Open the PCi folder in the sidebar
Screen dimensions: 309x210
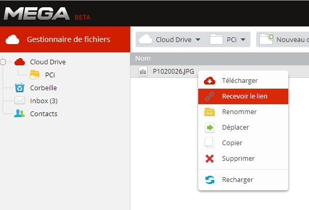50,75
